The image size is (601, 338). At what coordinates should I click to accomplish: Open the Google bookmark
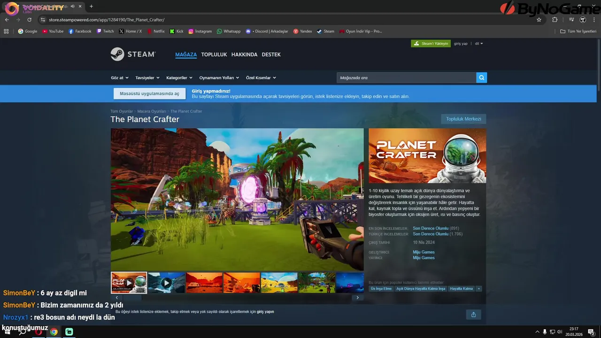tap(27, 31)
